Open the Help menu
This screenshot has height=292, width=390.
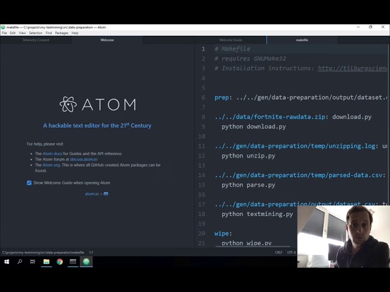click(75, 33)
